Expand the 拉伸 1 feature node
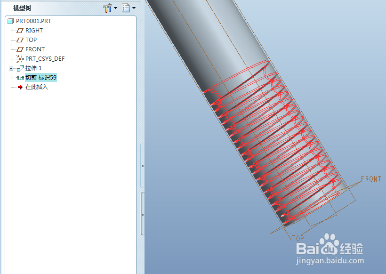Screen dimensions: 386x274 (x=11, y=68)
